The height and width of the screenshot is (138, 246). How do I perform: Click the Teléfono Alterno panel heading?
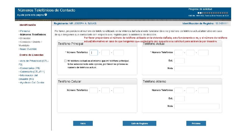154,82
